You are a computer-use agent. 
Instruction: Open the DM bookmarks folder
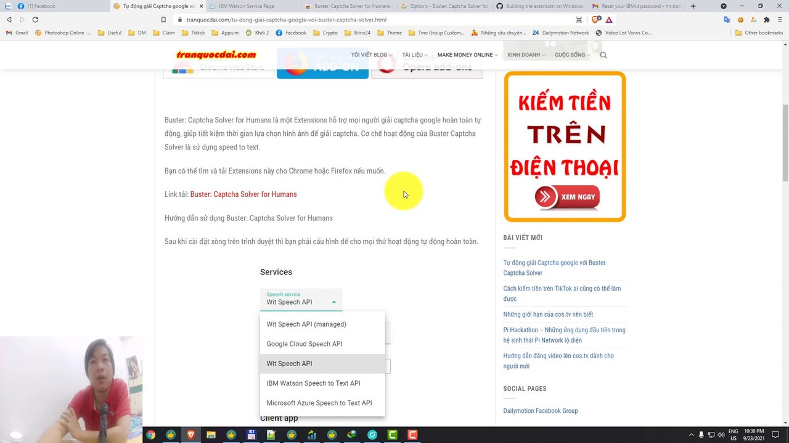(137, 33)
